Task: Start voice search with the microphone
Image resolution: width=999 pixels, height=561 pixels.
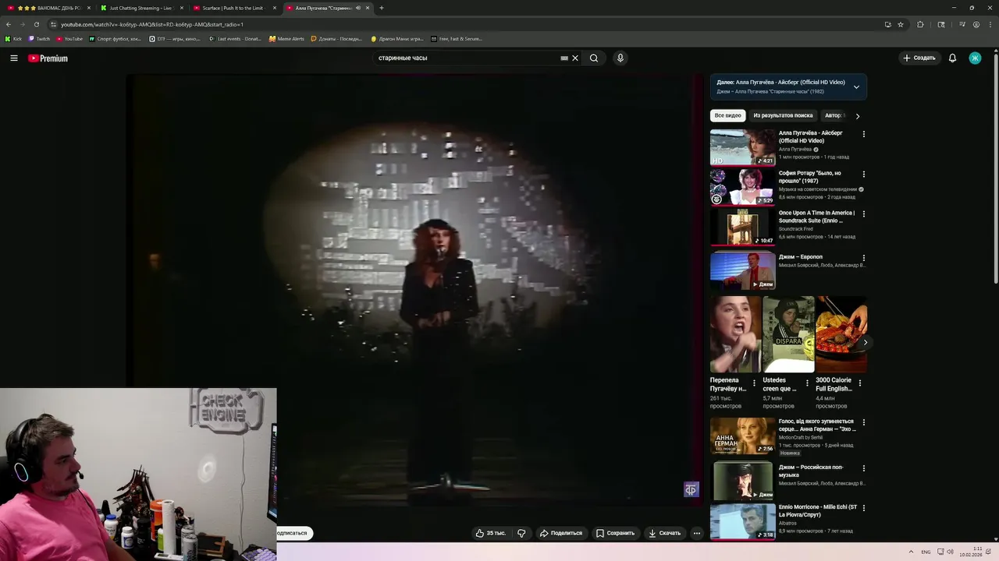Action: tap(620, 58)
